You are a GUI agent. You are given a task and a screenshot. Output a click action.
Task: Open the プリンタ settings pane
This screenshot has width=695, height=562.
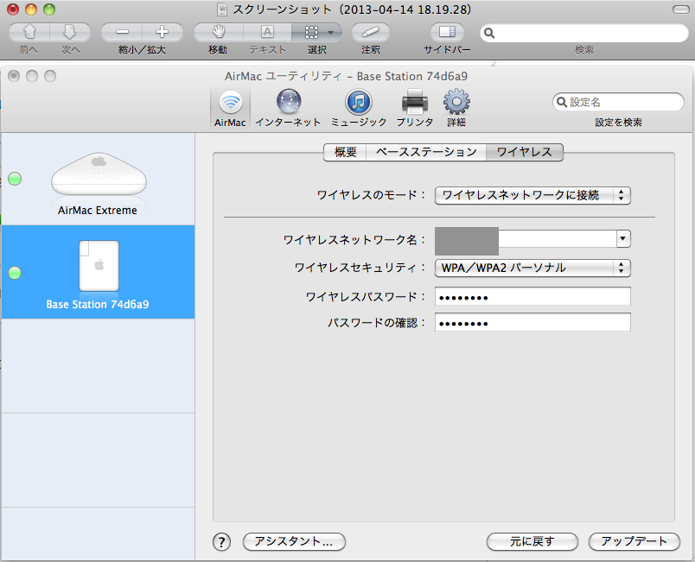click(x=414, y=108)
